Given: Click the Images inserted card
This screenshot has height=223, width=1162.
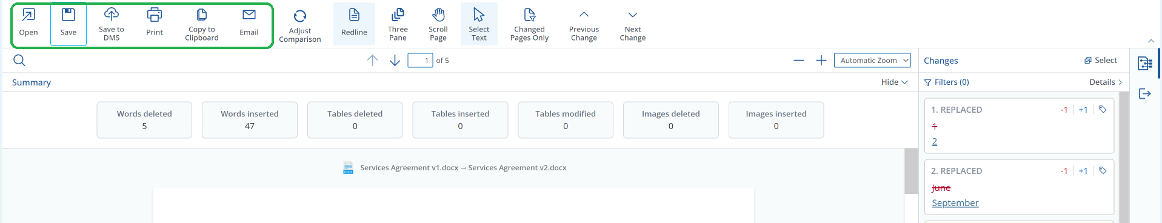Looking at the screenshot, I should pyautogui.click(x=776, y=120).
